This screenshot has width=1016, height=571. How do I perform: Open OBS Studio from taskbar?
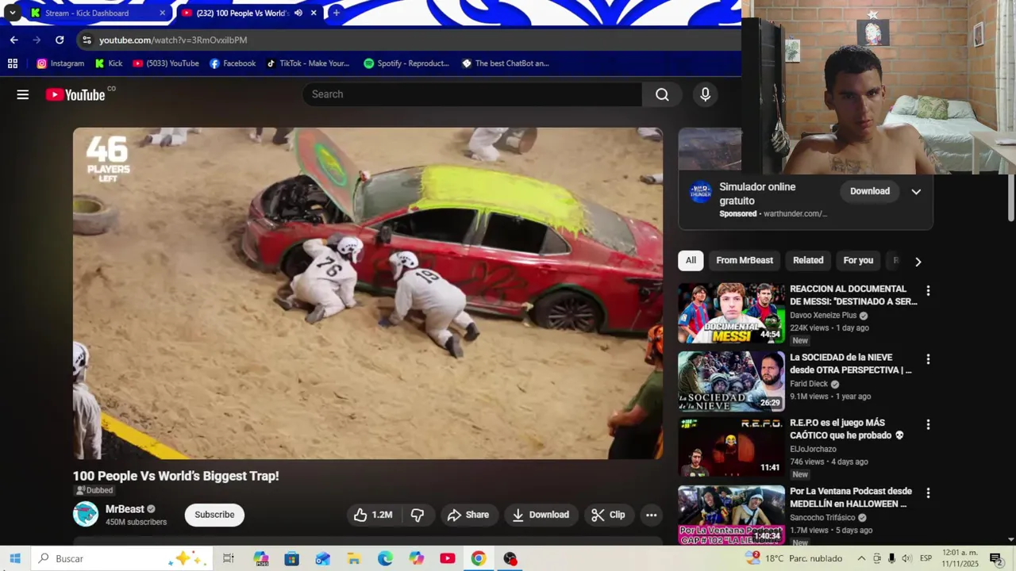(x=510, y=558)
